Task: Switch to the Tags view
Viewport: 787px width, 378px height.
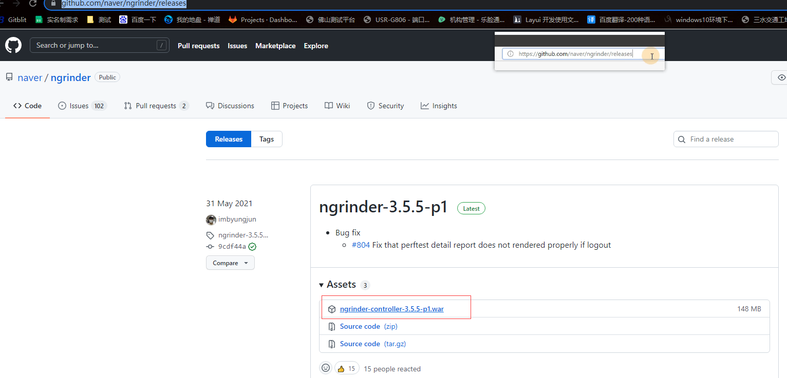Action: 267,139
